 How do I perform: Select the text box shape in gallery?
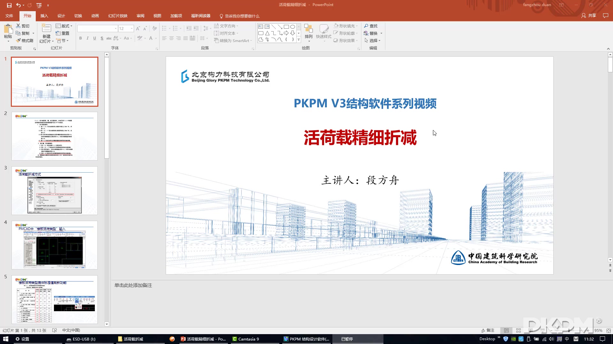261,27
